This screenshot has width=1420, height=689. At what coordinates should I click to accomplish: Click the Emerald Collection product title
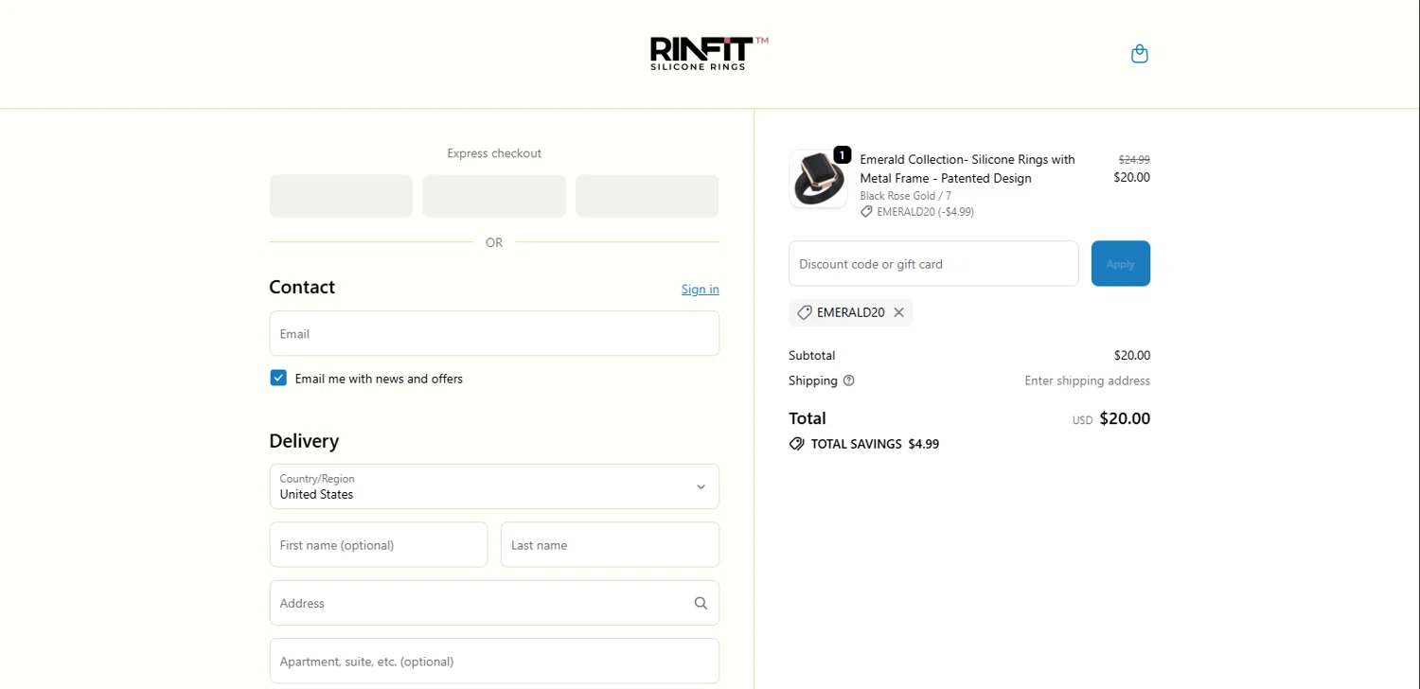(967, 168)
